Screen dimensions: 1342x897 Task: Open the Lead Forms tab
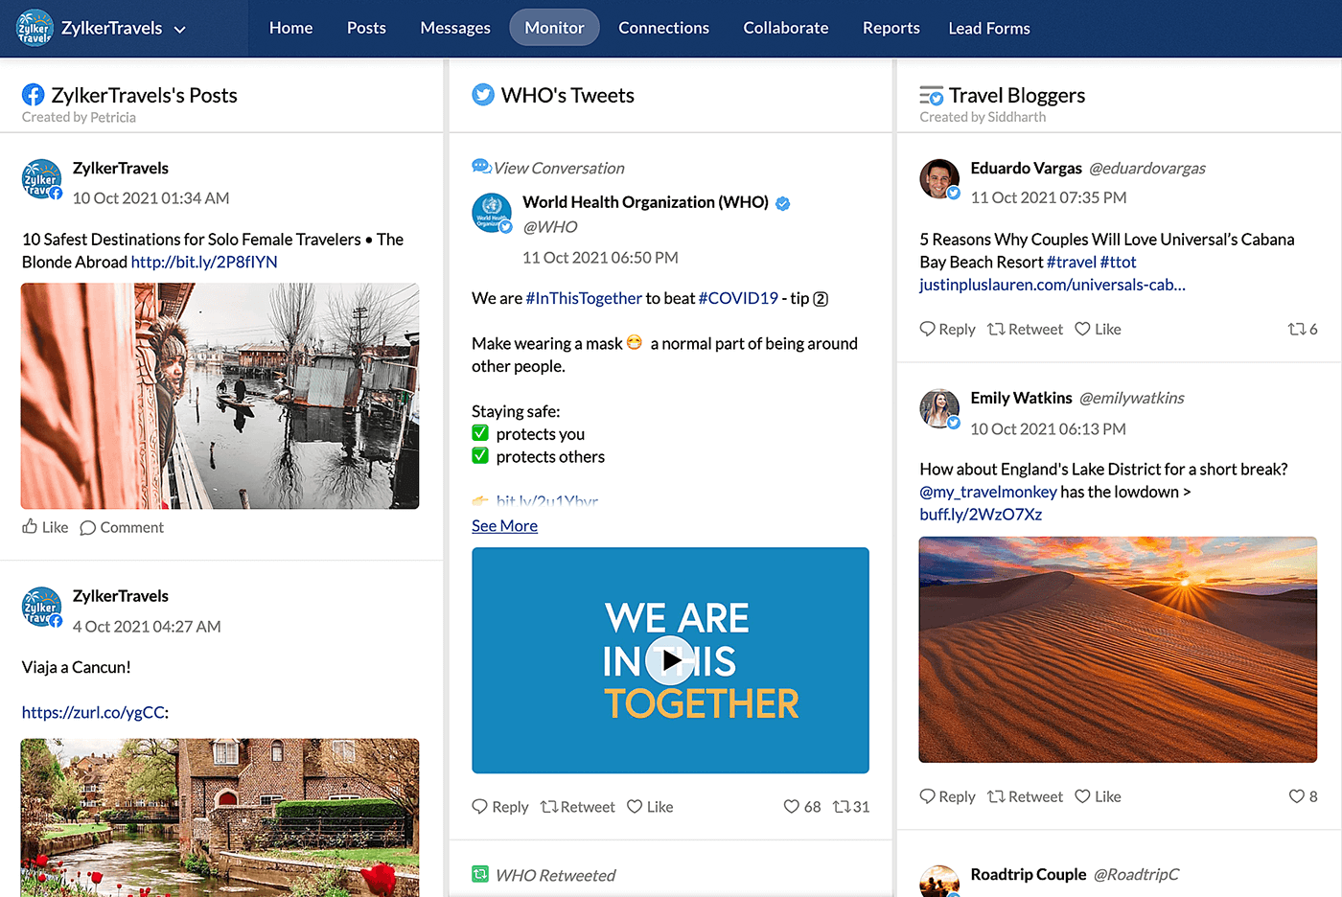989,28
